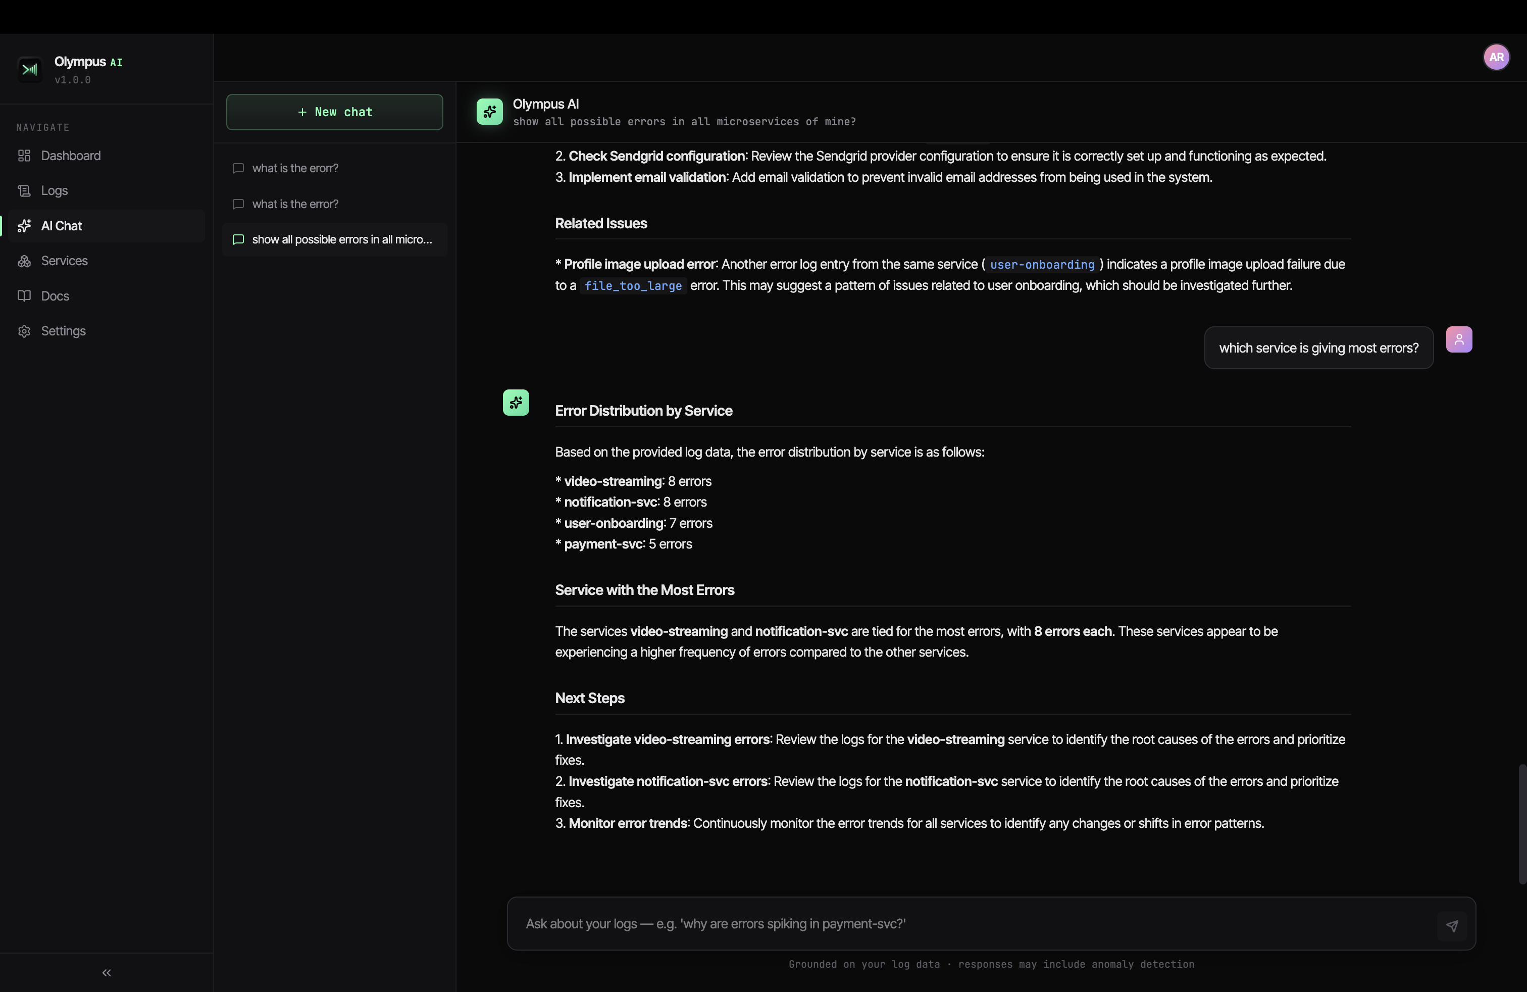The width and height of the screenshot is (1527, 992).
Task: Click the Olympus AI logo icon
Action: tap(29, 69)
